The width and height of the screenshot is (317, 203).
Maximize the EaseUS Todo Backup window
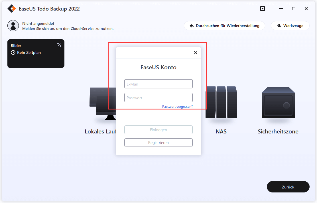pyautogui.click(x=294, y=9)
